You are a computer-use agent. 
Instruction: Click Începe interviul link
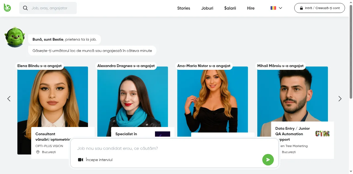point(99,160)
